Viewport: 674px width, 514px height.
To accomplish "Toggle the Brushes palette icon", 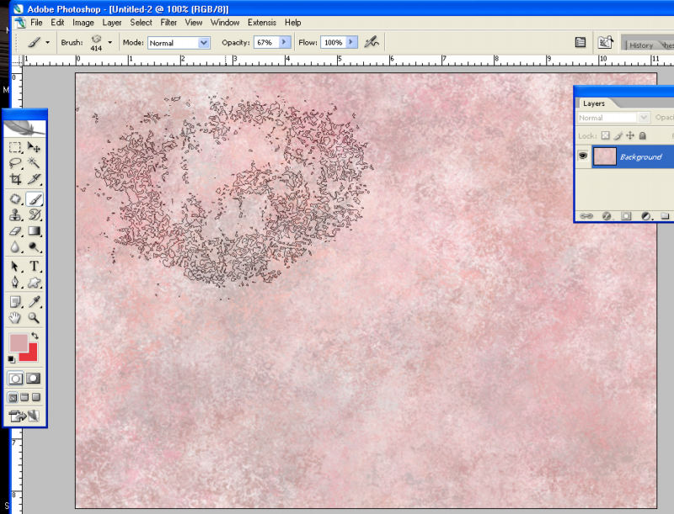I will click(x=580, y=42).
